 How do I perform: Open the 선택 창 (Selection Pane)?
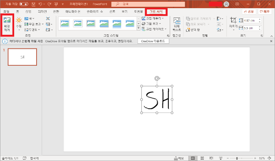click(193, 30)
